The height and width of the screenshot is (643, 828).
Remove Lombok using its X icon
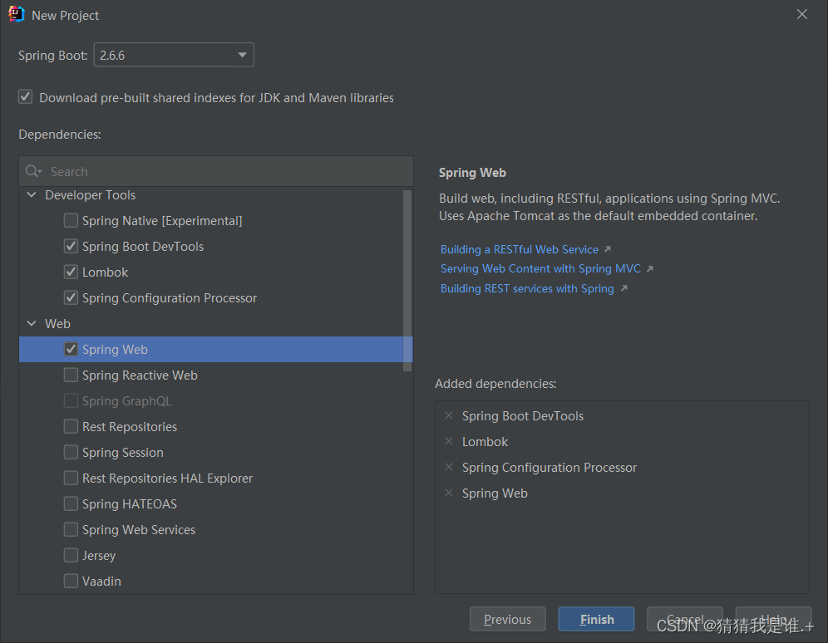[449, 441]
